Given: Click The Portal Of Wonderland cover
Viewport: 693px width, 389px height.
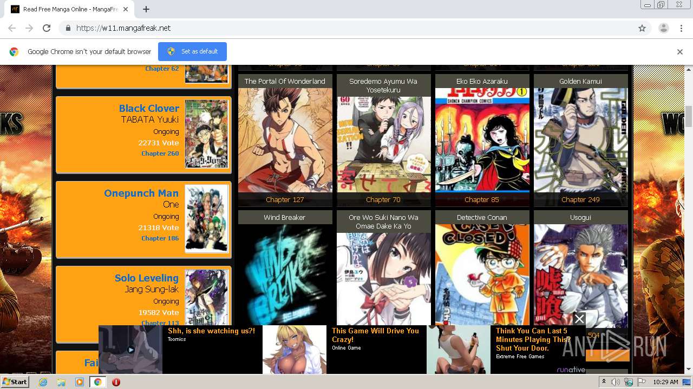Looking at the screenshot, I should click(285, 139).
